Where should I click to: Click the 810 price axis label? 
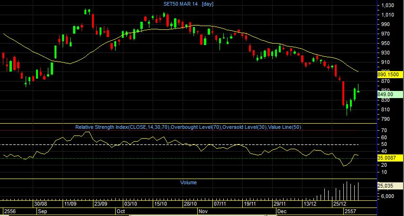(x=386, y=110)
